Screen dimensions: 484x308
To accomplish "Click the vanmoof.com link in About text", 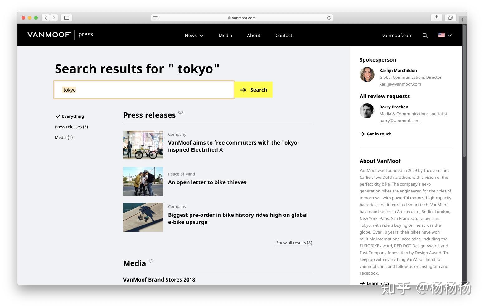I will [372, 266].
